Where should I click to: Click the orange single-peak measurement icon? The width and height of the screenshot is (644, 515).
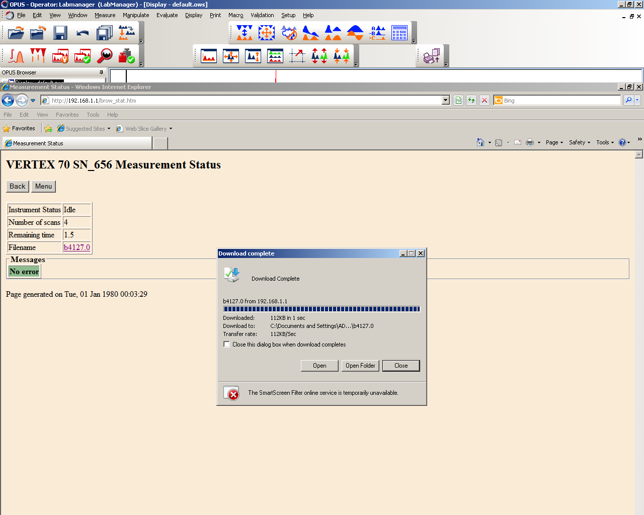[x=16, y=56]
